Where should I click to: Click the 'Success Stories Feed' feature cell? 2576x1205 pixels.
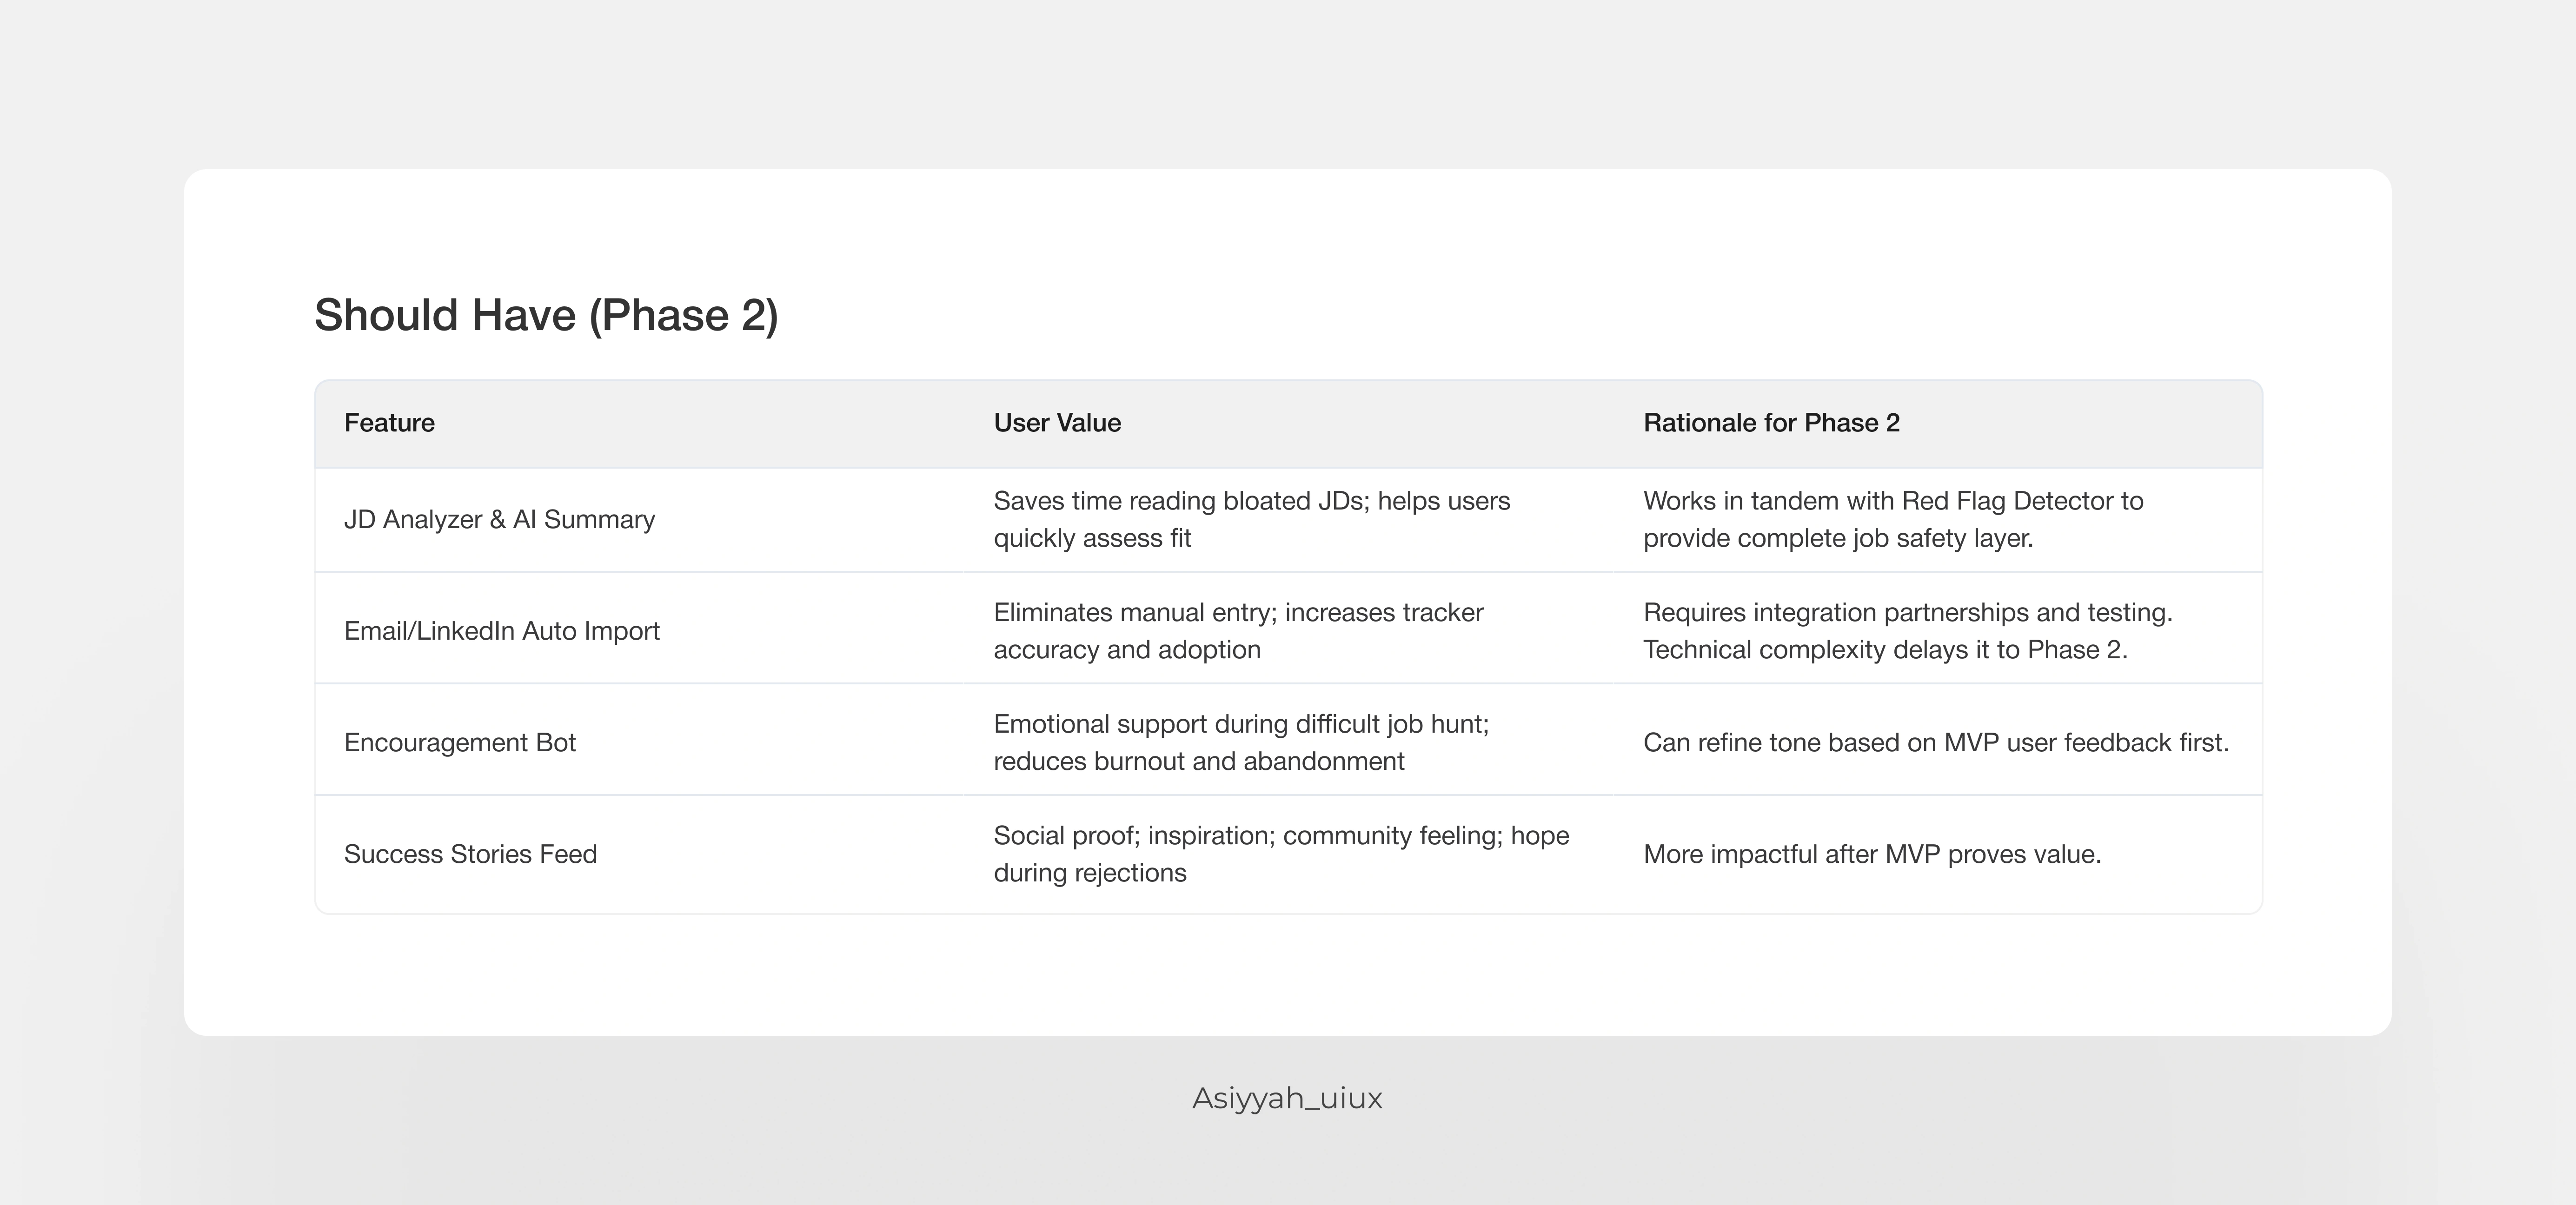coord(470,854)
